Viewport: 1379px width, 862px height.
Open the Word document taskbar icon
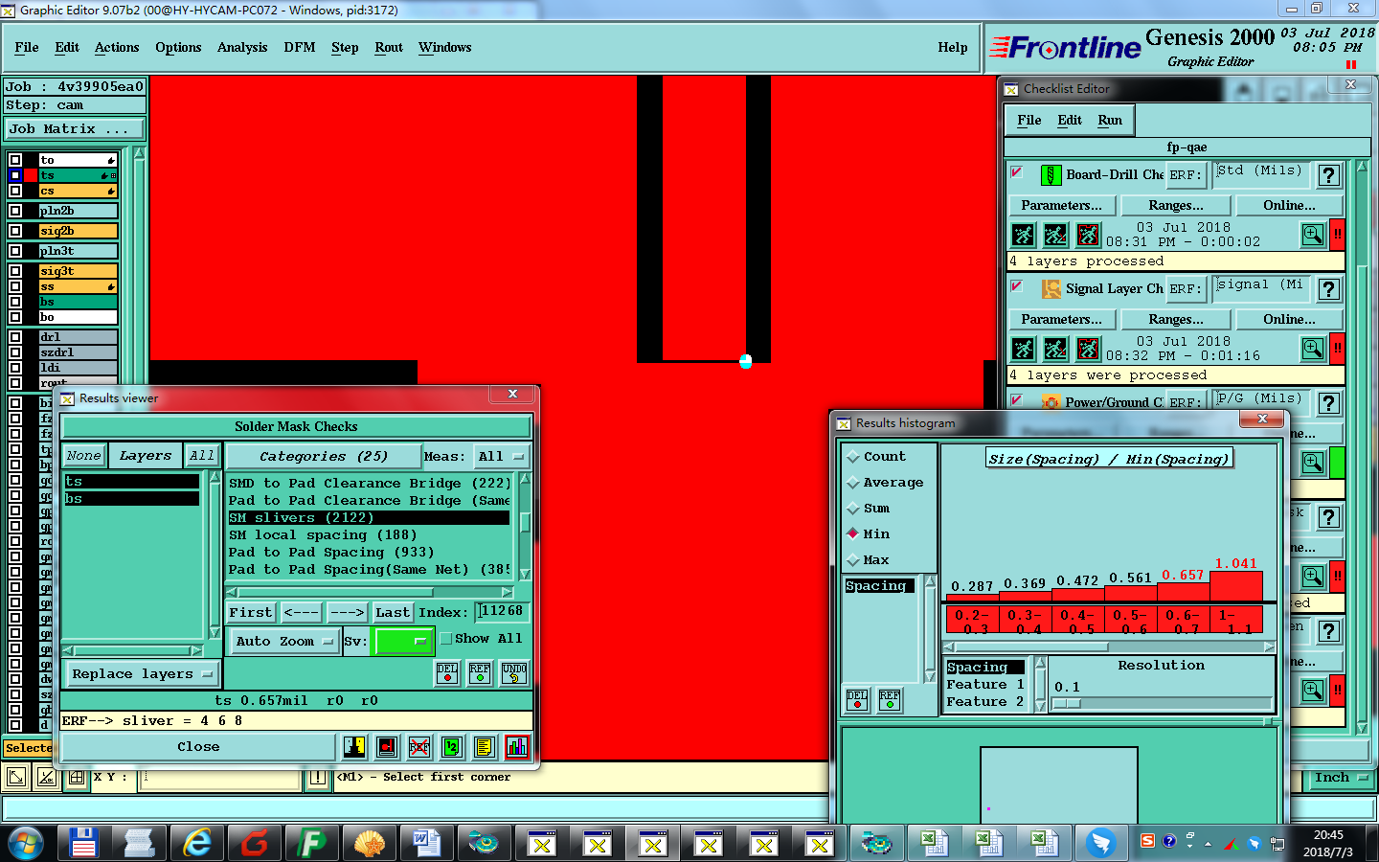point(427,843)
